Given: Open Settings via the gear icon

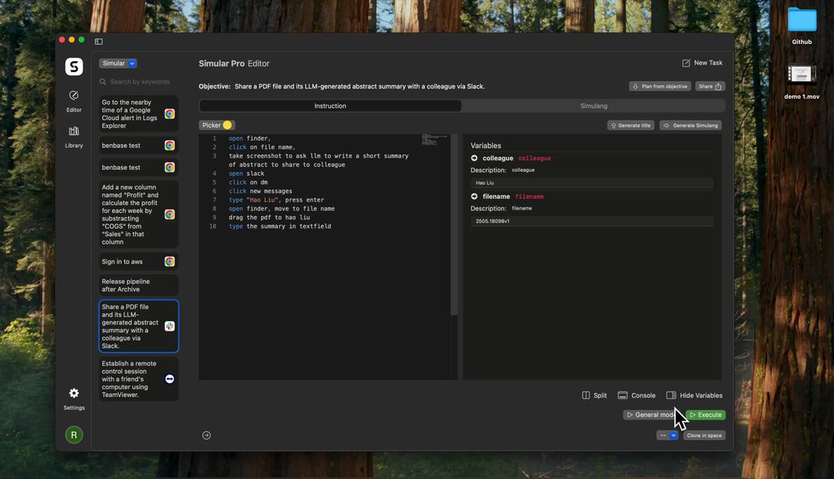Looking at the screenshot, I should coord(74,393).
